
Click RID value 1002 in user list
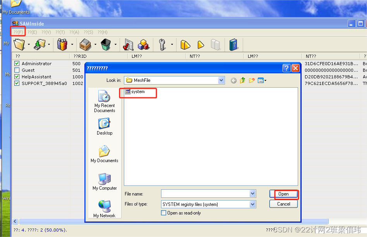pos(78,83)
